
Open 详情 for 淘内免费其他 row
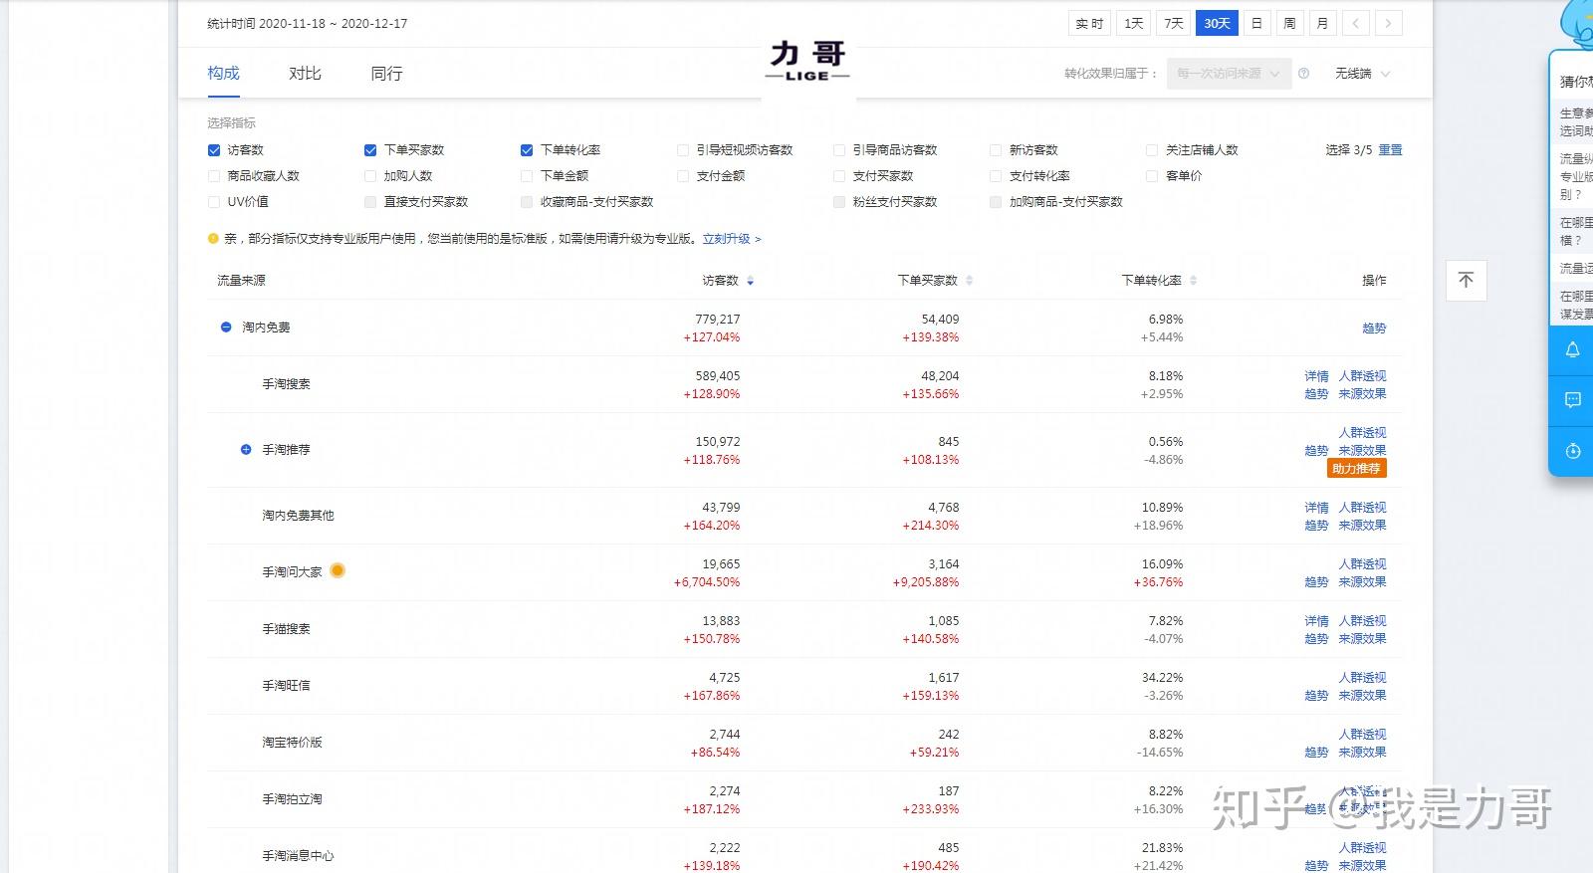[x=1316, y=508]
